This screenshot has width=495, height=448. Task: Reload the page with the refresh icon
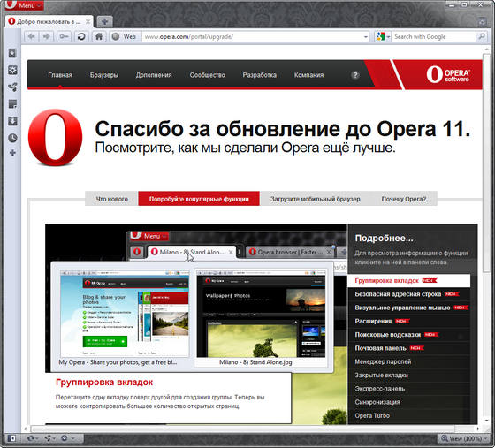pyautogui.click(x=81, y=36)
